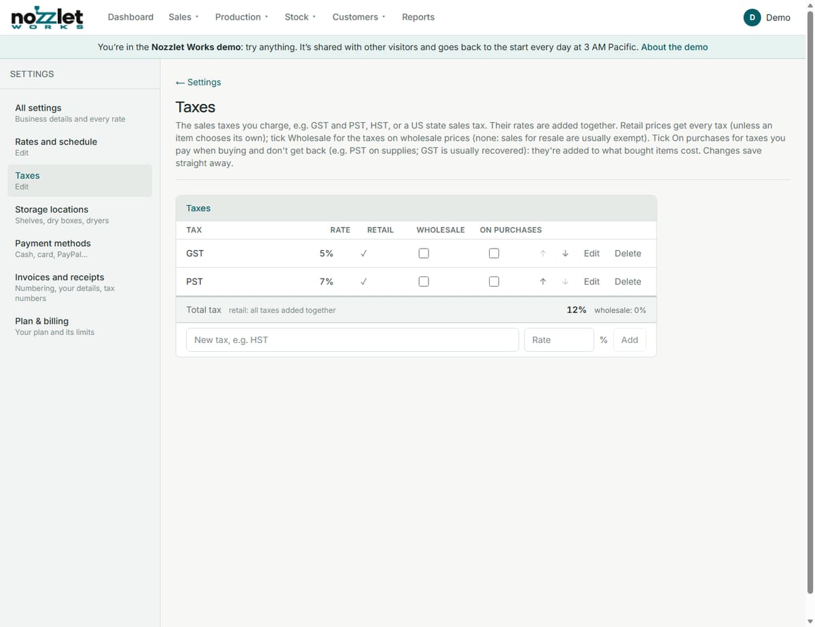Follow the About the demo link
This screenshot has width=815, height=627.
pyautogui.click(x=674, y=47)
